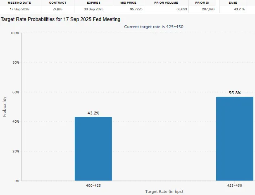Select the 17 Sep 2025 meeting date cell
The height and width of the screenshot is (195, 255).
[x=18, y=9]
